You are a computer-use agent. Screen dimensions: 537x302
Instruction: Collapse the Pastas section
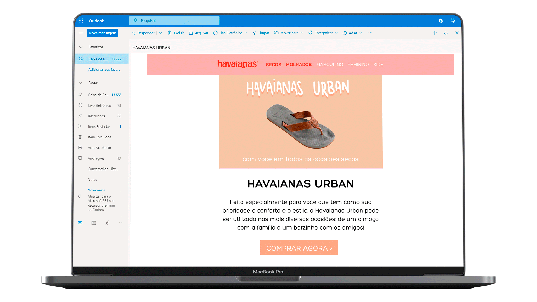(x=81, y=83)
